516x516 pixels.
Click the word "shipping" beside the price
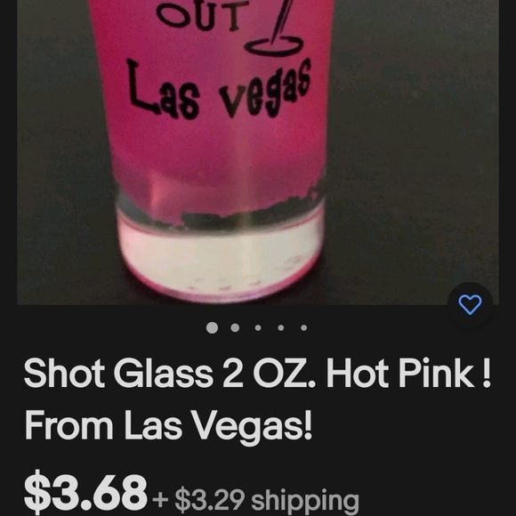305,502
